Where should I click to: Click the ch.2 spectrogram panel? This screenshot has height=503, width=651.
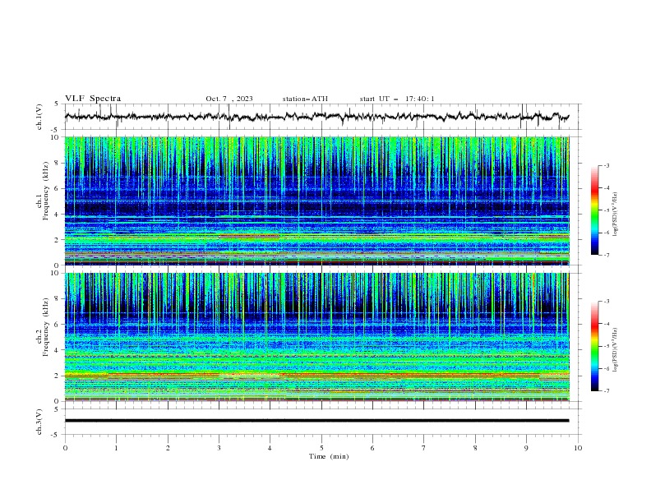[x=316, y=337]
